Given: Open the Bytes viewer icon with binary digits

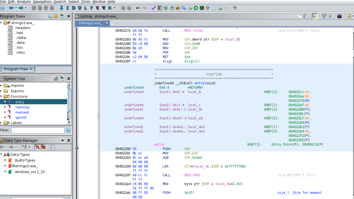Looking at the screenshot, I should point(160,8).
